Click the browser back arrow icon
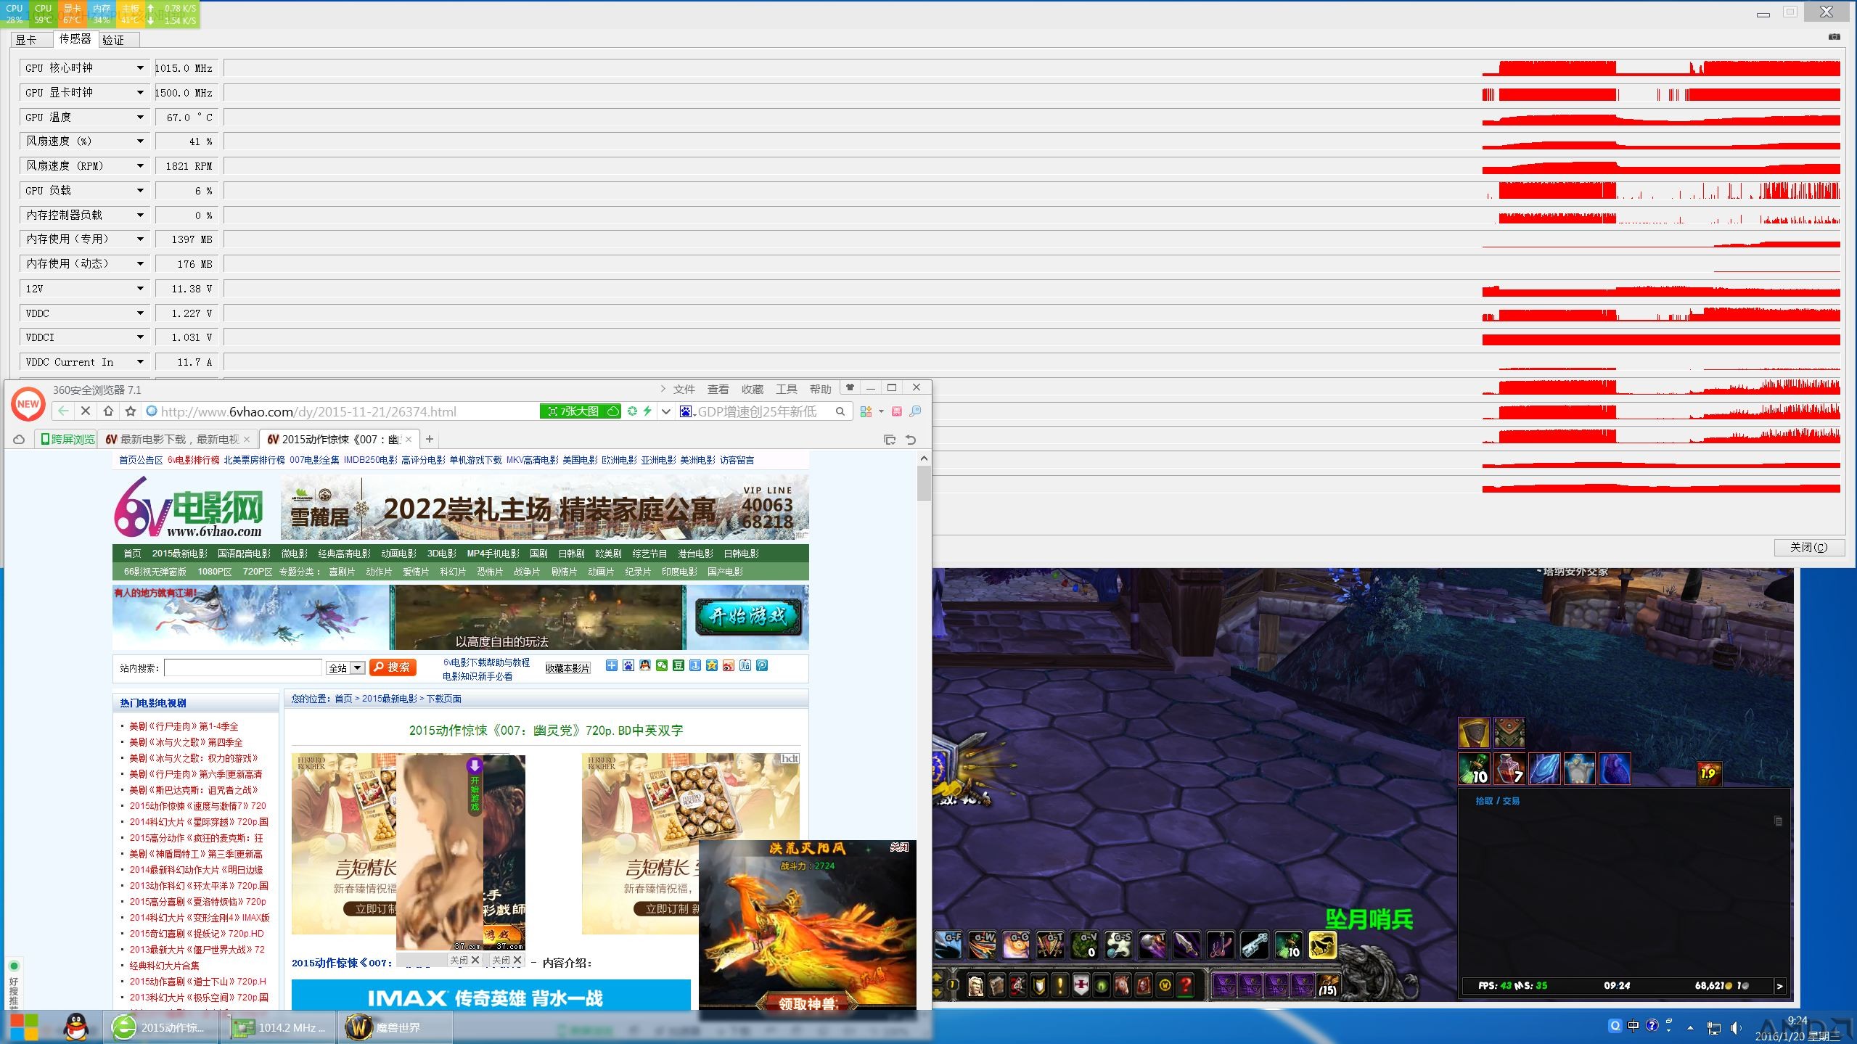 [64, 411]
